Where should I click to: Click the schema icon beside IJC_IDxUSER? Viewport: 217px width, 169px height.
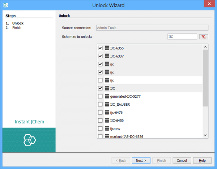[107, 104]
